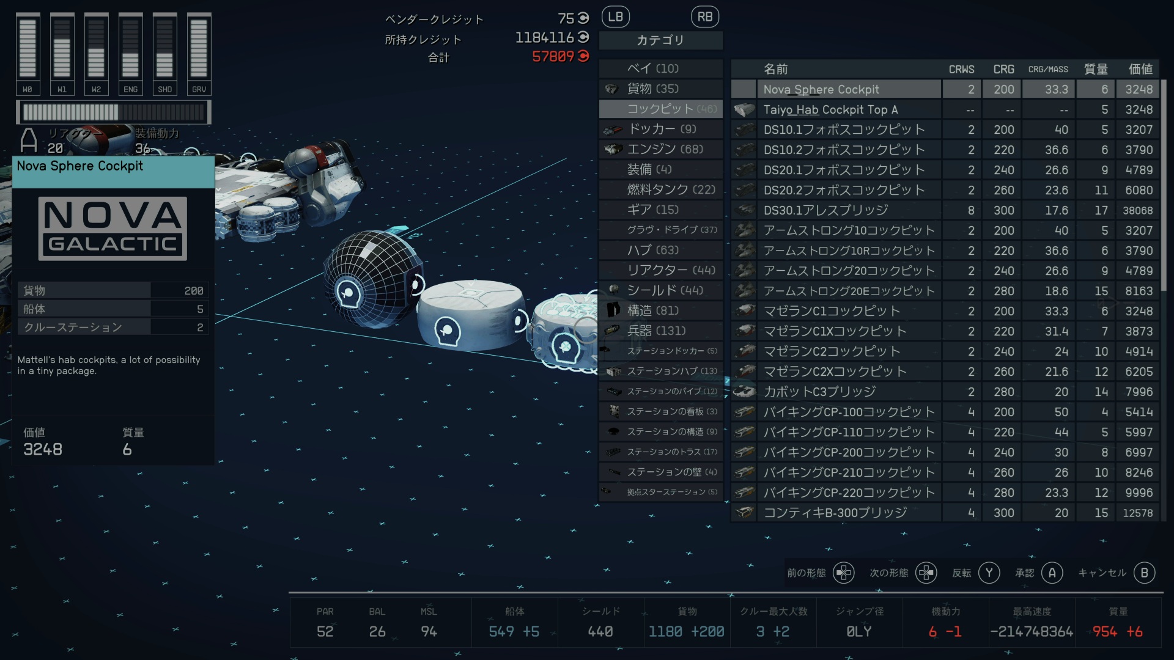This screenshot has width=1174, height=660.
Task: Click the Y button for 反転
Action: (989, 573)
